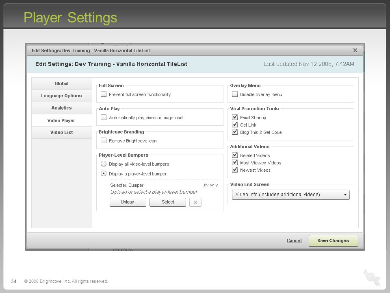This screenshot has width=390, height=293.
Task: Go to the Video List tab
Action: tap(61, 132)
